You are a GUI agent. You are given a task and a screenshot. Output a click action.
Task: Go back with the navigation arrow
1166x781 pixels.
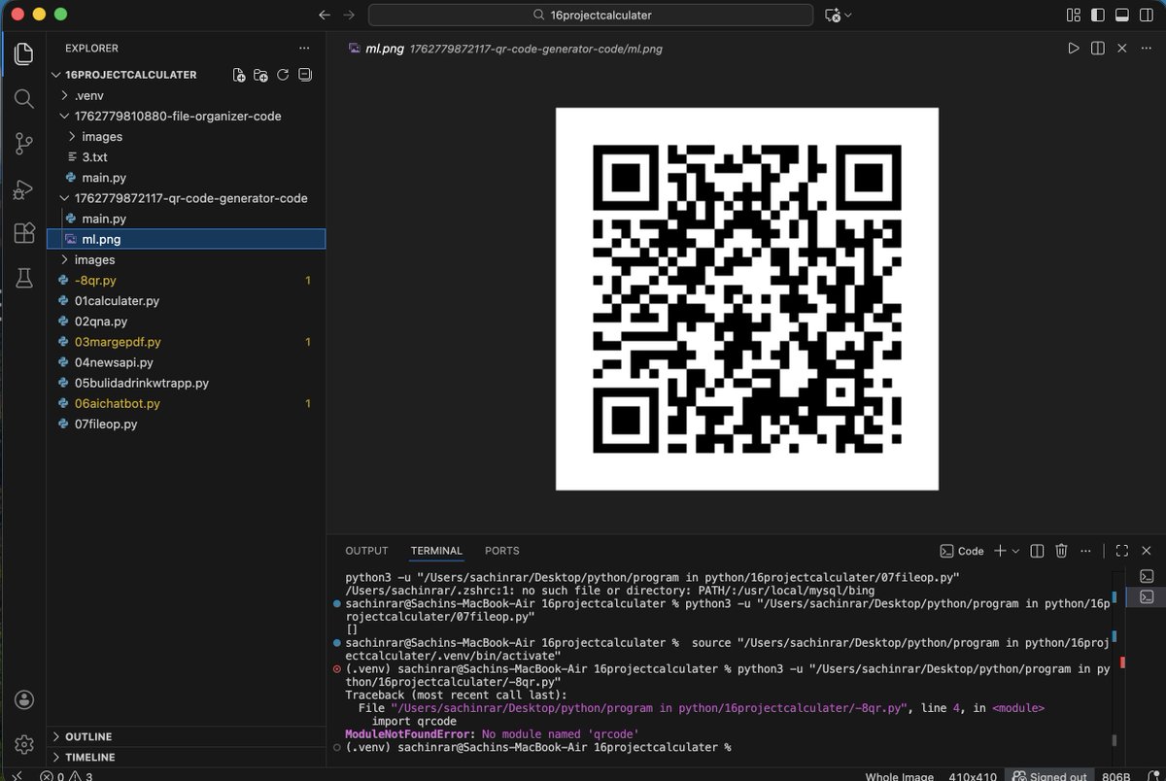tap(325, 15)
